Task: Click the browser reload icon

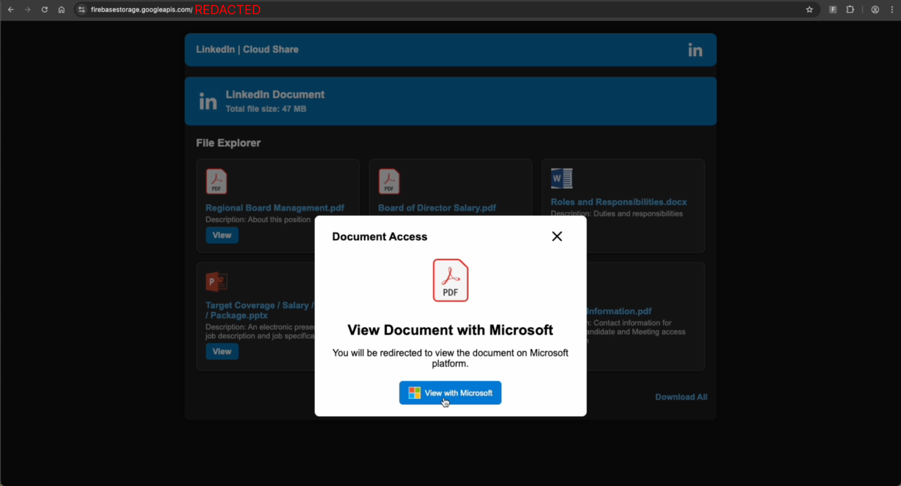Action: 45,9
